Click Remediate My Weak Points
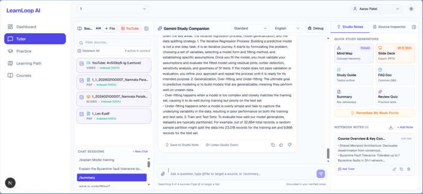The image size is (423, 194). pyautogui.click(x=375, y=113)
